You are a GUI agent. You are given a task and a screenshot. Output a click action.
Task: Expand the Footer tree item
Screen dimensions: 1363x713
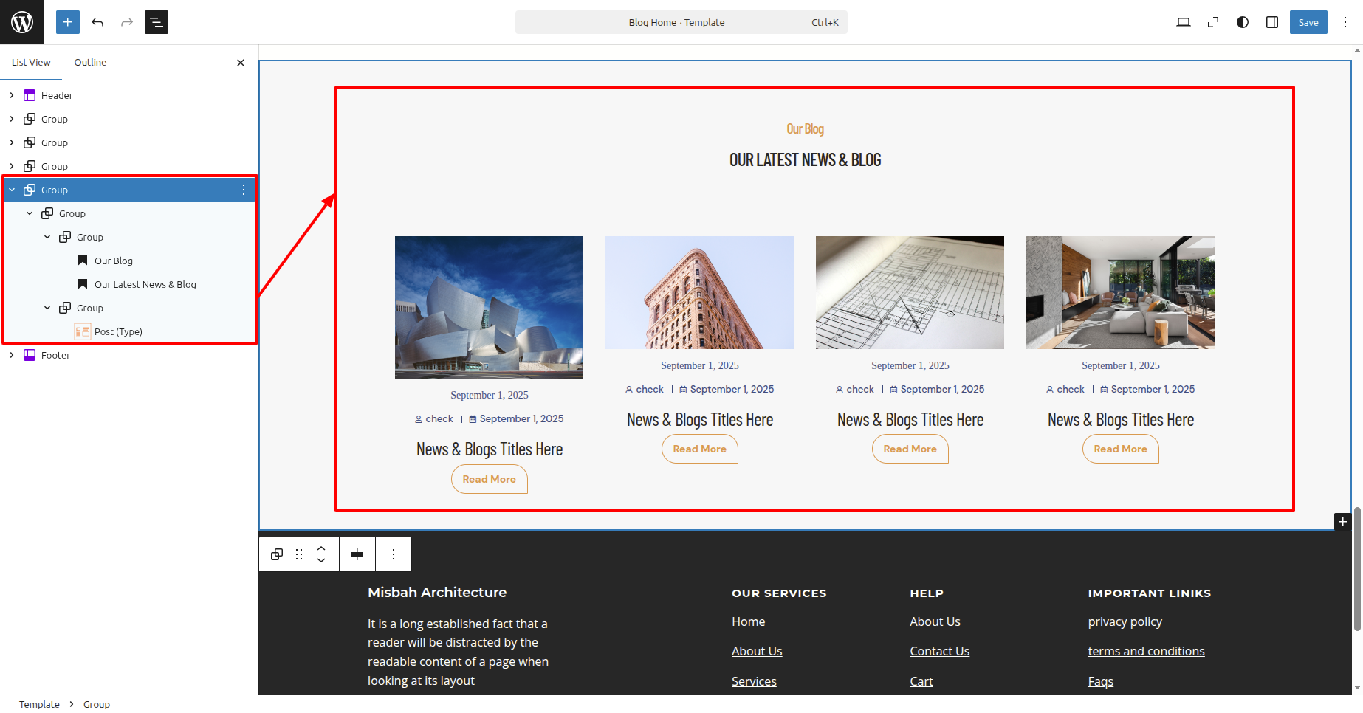pos(12,355)
